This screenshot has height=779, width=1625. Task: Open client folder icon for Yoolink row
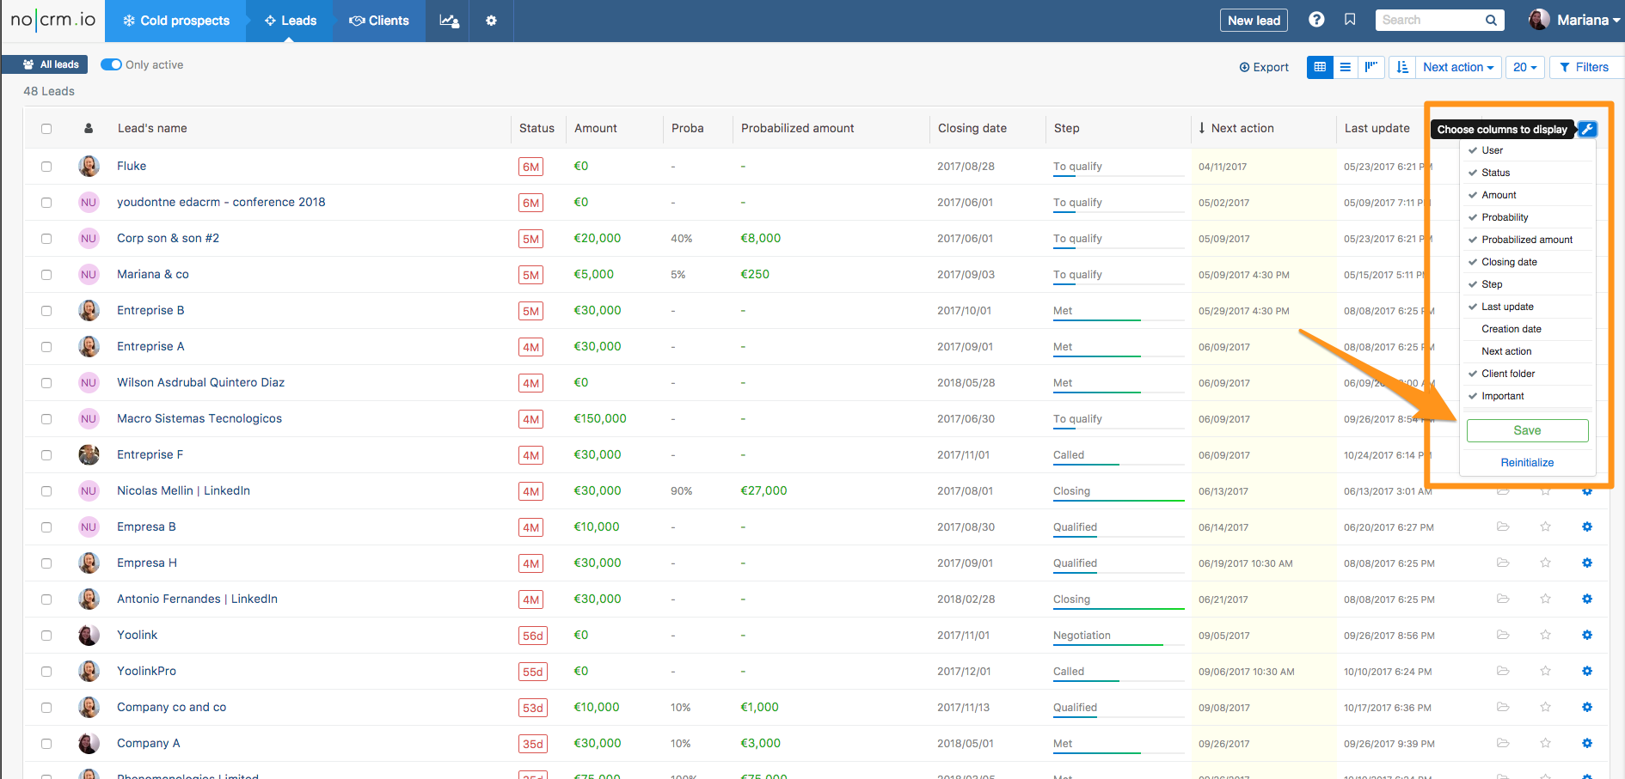1503,635
